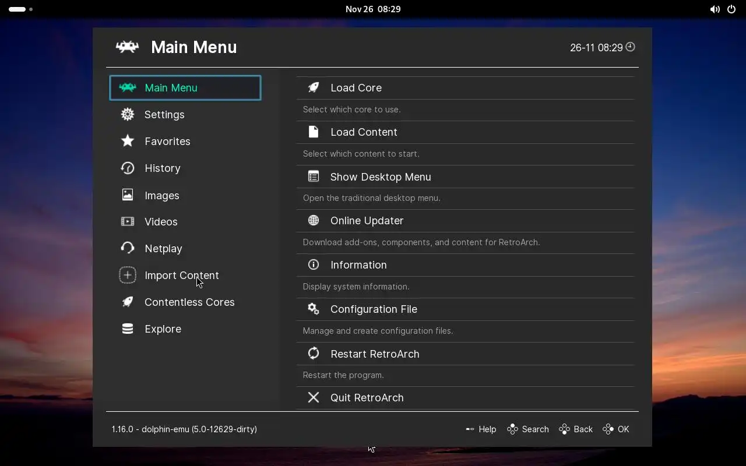
Task: Click the Show Desktop Menu list icon
Action: click(x=314, y=176)
